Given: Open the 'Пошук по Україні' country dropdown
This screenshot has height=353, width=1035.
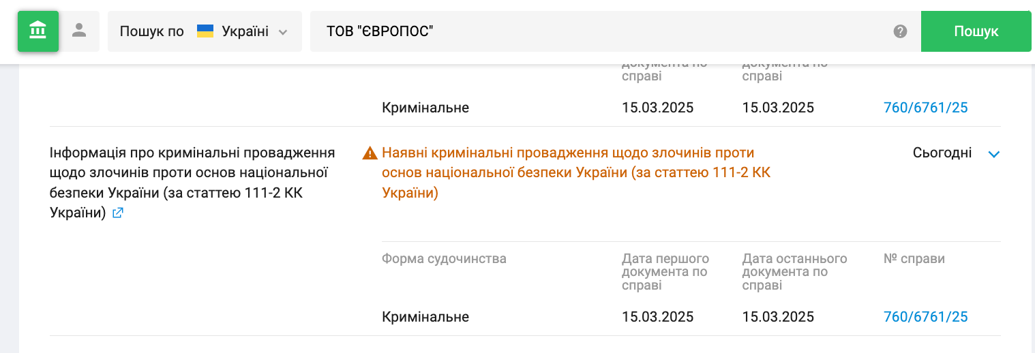Looking at the screenshot, I should [205, 31].
